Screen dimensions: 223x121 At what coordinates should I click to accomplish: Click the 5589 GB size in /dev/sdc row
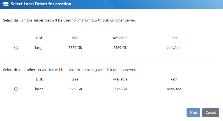pyautogui.click(x=75, y=48)
